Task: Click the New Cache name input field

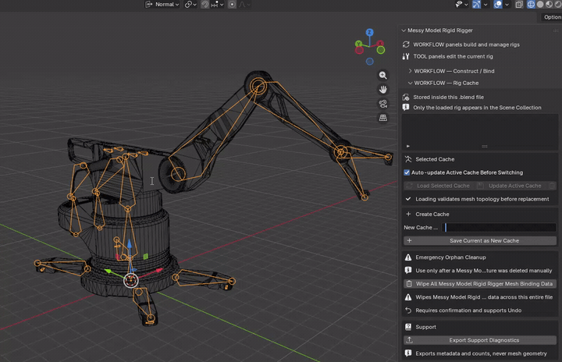Action: pyautogui.click(x=499, y=228)
